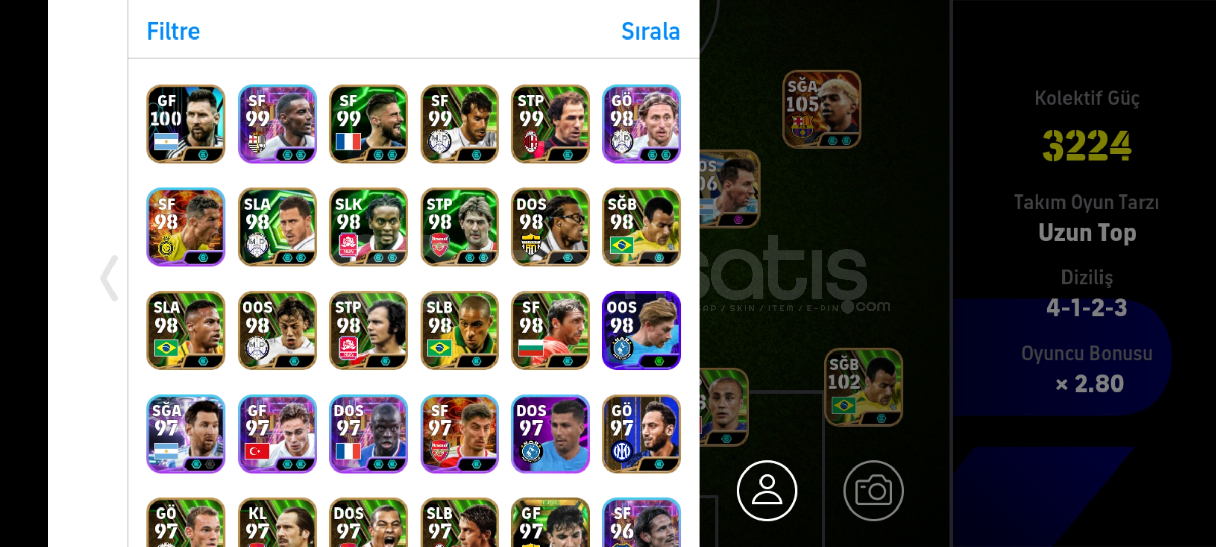Open the Filtre filter options
Image resolution: width=1216 pixels, height=547 pixels.
173,31
